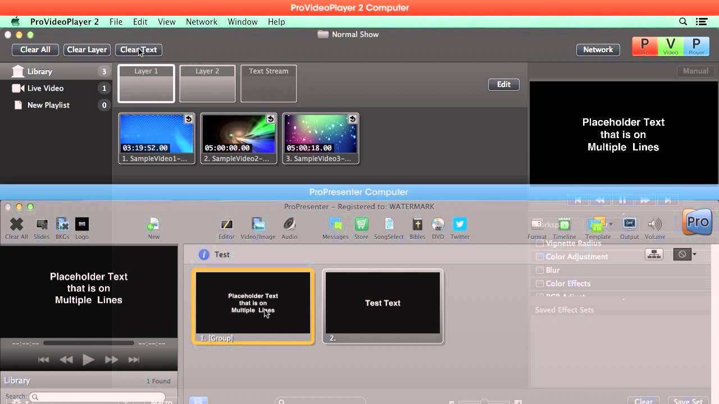Click the Clear Layer button

coord(87,50)
